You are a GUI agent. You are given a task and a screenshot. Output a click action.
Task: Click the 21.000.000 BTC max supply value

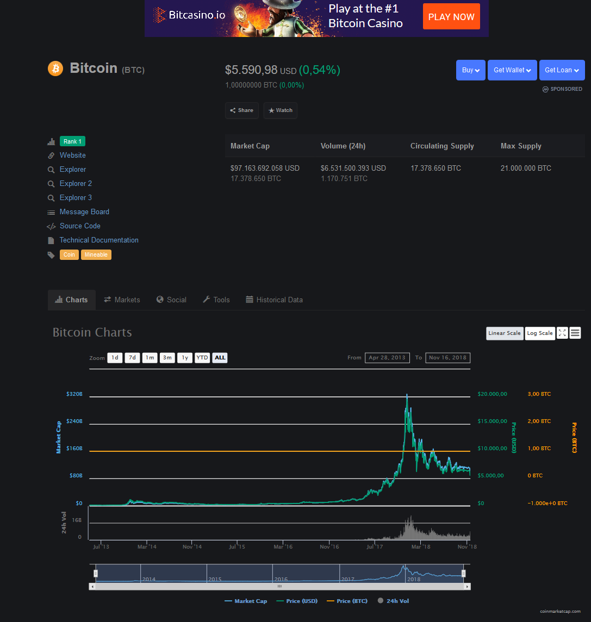526,168
